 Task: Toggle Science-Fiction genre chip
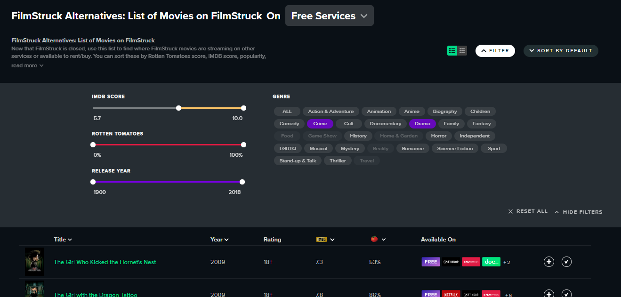point(455,148)
